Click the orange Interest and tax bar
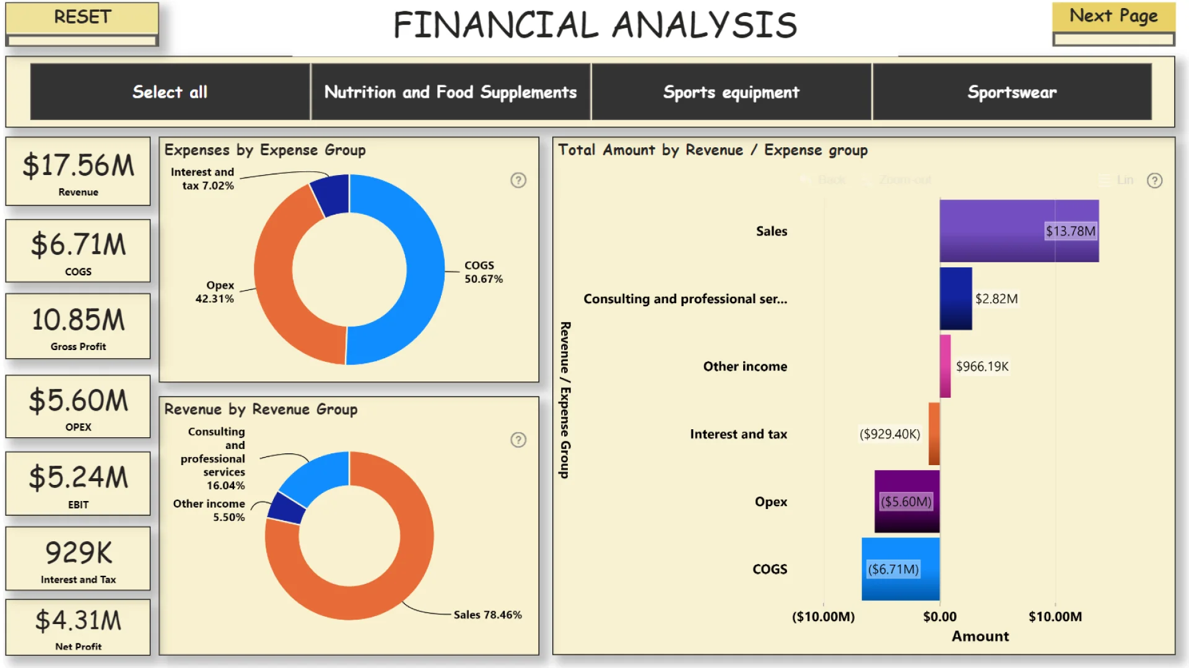Image resolution: width=1189 pixels, height=668 pixels. (934, 434)
